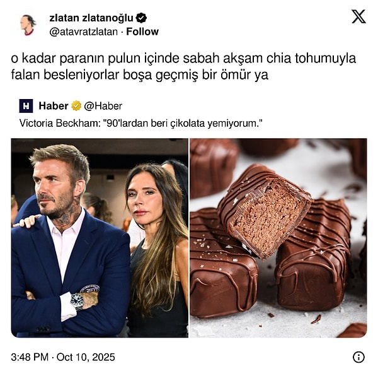This screenshot has width=378, height=376.
Task: View the Beckham couple photo
Action: pos(100,238)
